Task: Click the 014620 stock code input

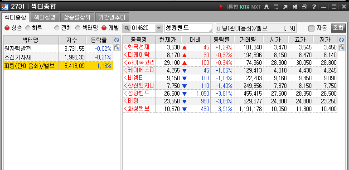Action: coord(142,28)
